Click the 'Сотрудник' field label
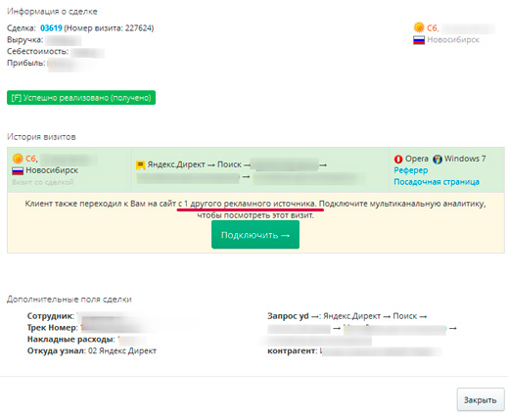 (51, 316)
